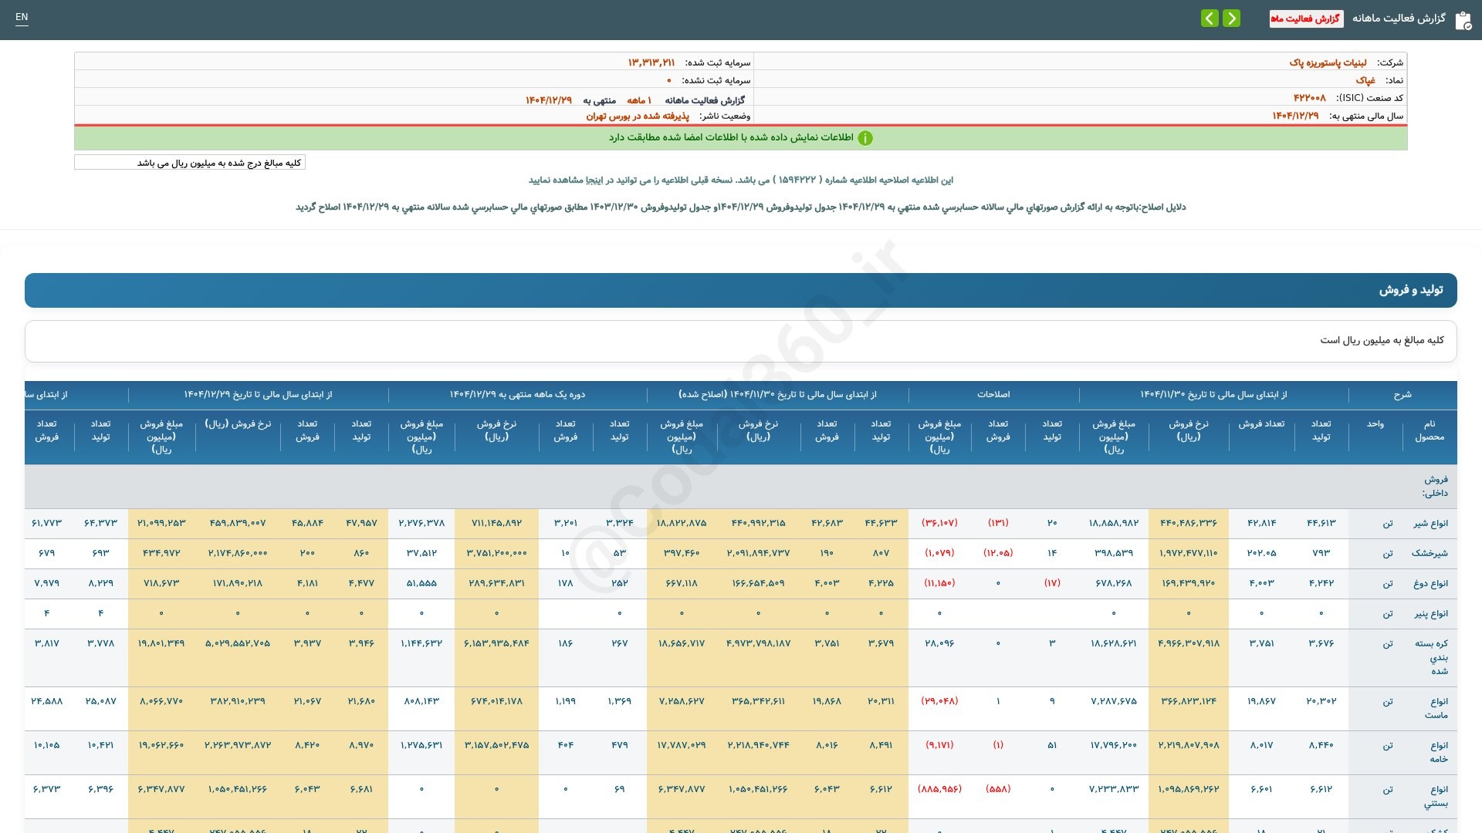Select status پذیرفته شده در بورس تهران
Screen dimensions: 1482x833
638,116
